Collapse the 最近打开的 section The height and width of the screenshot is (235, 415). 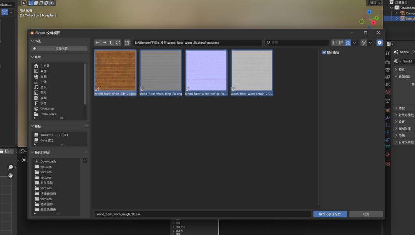pos(32,153)
